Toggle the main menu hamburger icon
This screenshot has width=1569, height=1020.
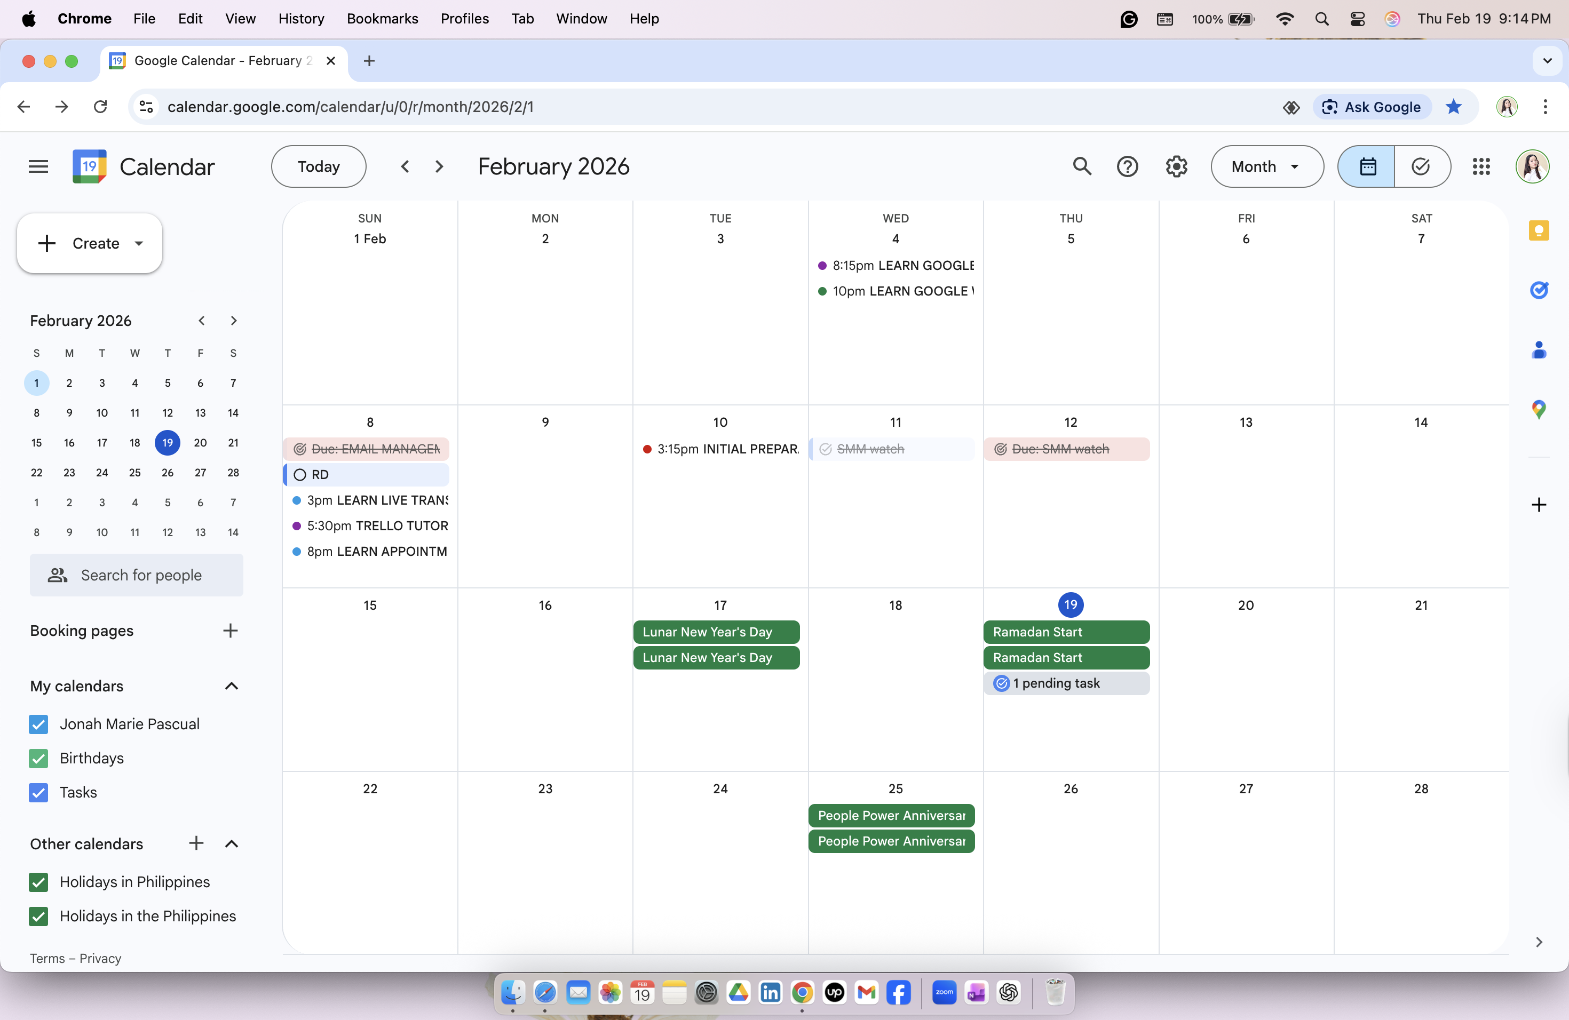point(38,166)
